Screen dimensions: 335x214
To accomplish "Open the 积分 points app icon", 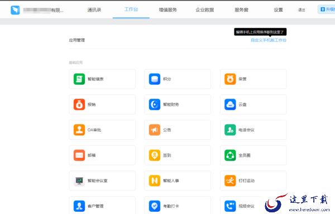I will [x=155, y=79].
